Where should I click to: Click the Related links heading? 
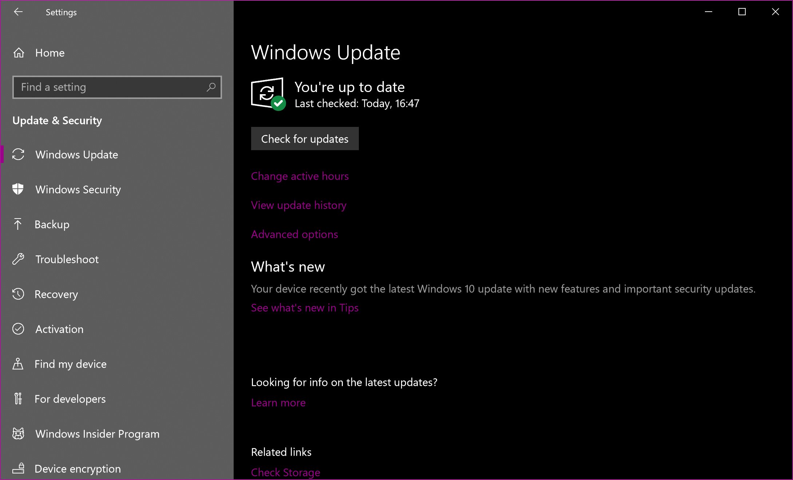(281, 452)
